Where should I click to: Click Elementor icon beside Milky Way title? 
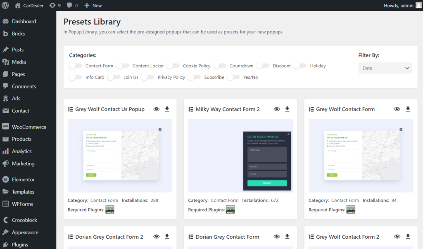point(191,109)
